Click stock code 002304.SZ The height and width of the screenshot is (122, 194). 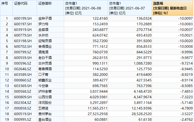coord(23,103)
